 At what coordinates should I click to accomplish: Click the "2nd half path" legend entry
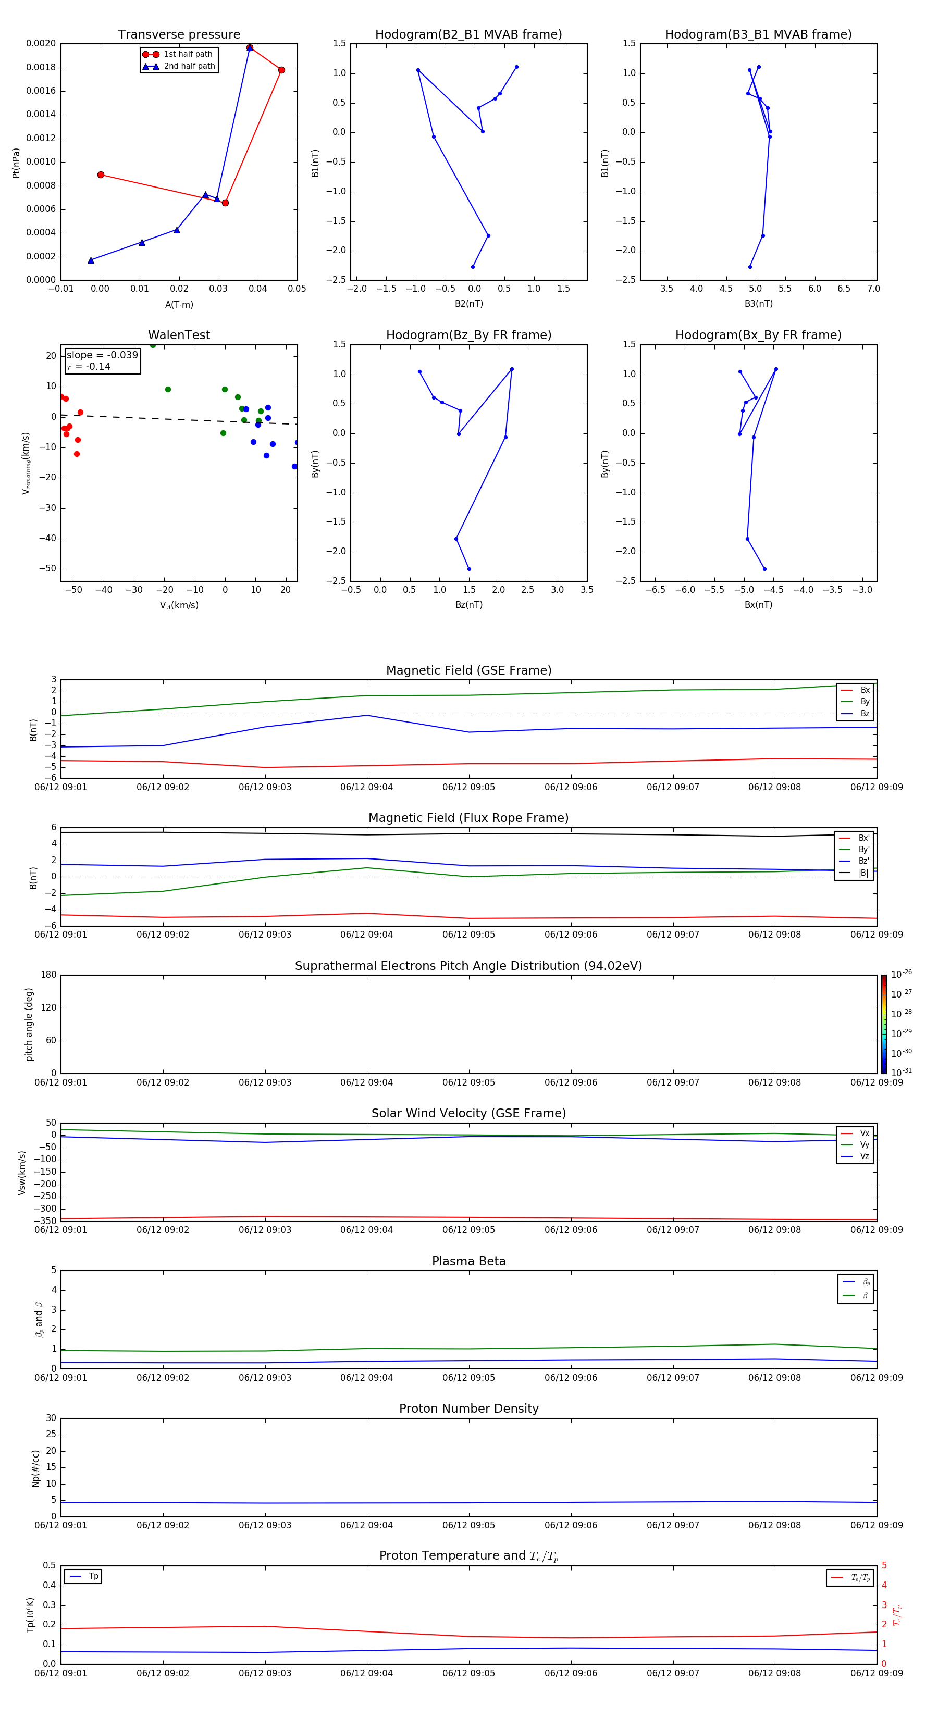178,66
